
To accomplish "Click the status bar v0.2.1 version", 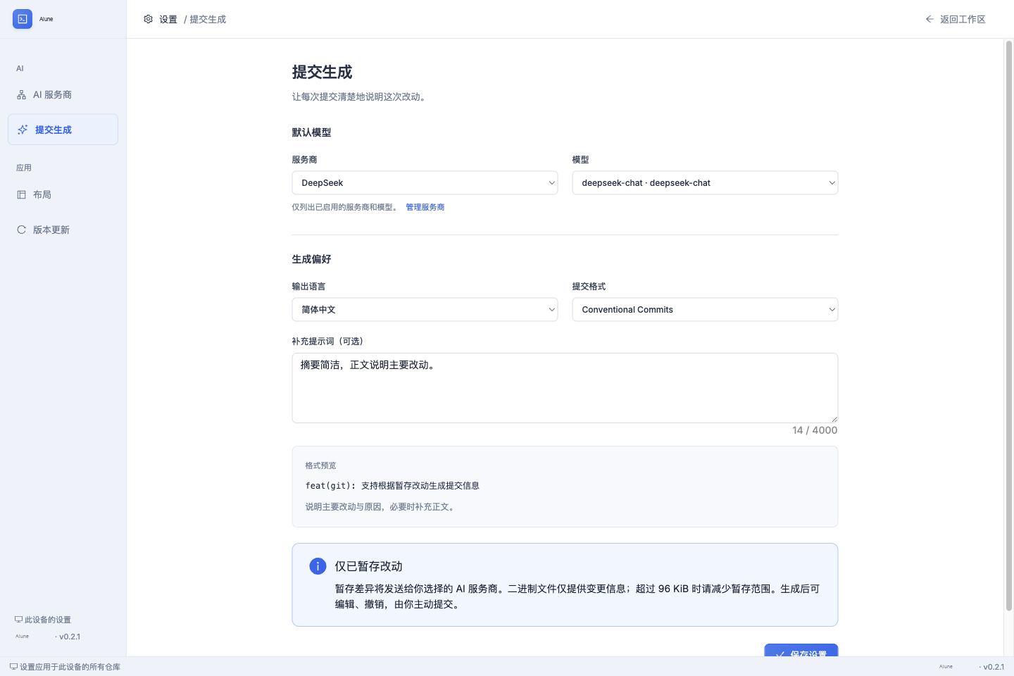I will pos(991,666).
